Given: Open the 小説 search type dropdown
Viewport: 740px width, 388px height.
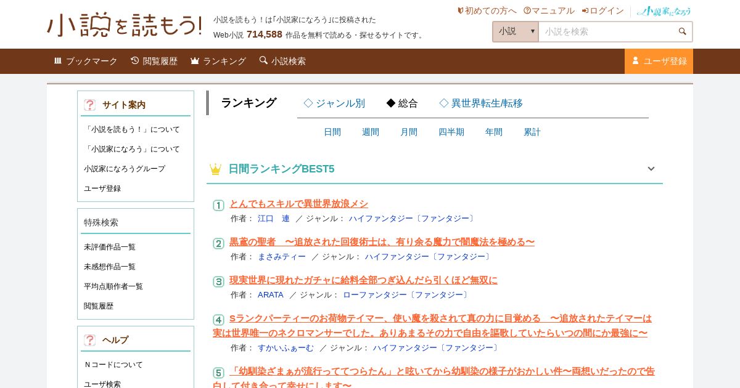Looking at the screenshot, I should tap(516, 31).
